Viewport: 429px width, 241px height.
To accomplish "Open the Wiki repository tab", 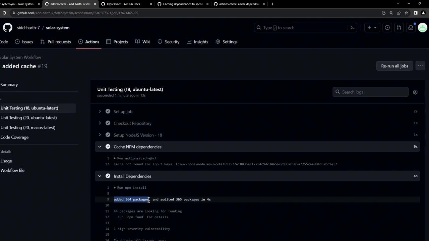I will [x=142, y=42].
